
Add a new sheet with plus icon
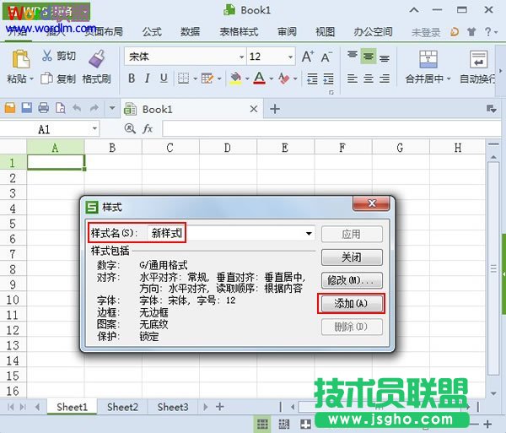tap(220, 407)
